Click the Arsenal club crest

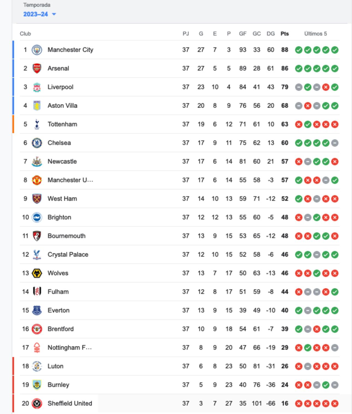pos(37,68)
